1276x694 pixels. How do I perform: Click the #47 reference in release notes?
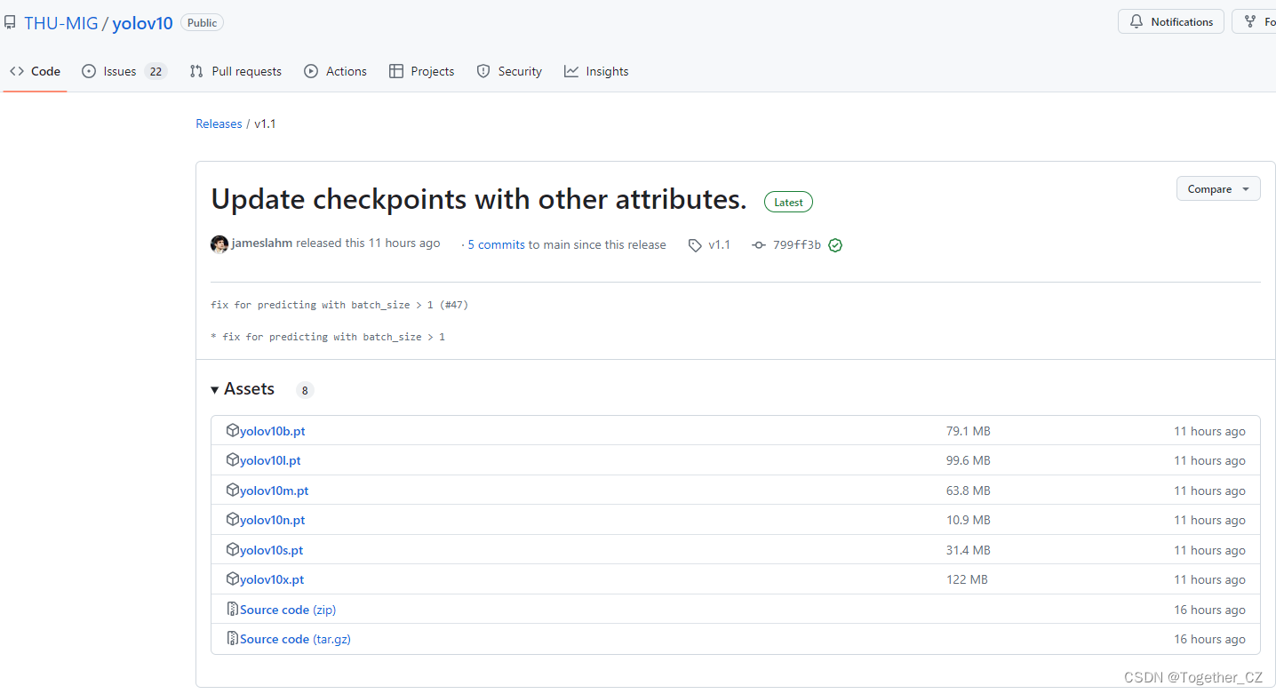click(x=453, y=305)
